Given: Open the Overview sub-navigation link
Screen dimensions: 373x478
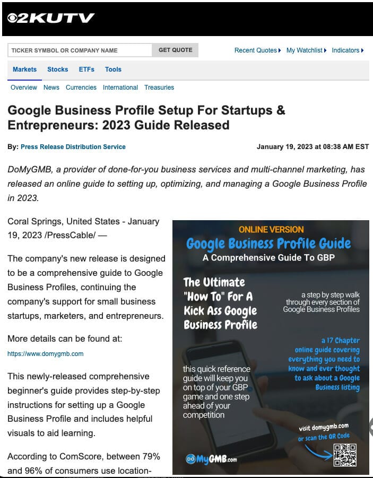Looking at the screenshot, I should click(x=24, y=88).
